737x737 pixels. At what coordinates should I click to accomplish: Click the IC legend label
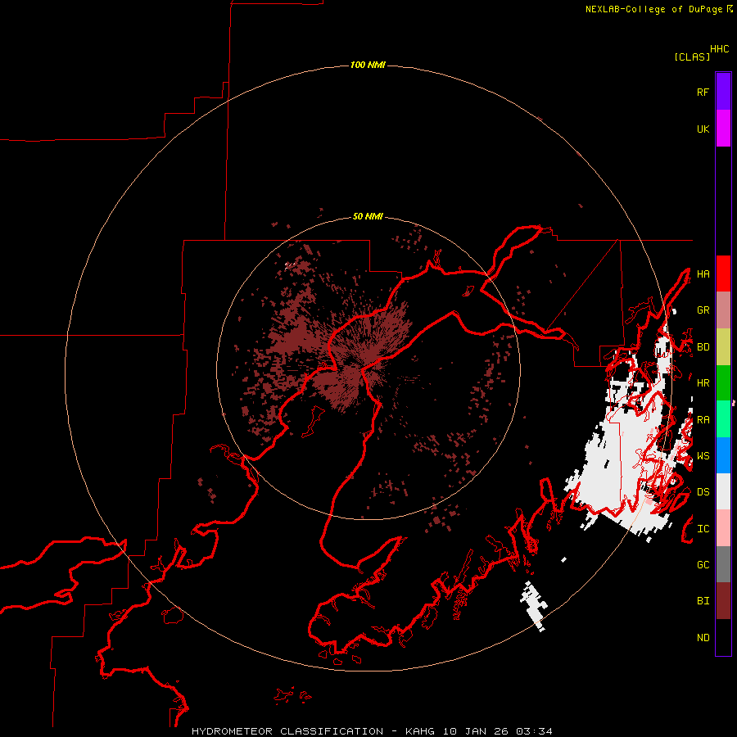point(703,528)
